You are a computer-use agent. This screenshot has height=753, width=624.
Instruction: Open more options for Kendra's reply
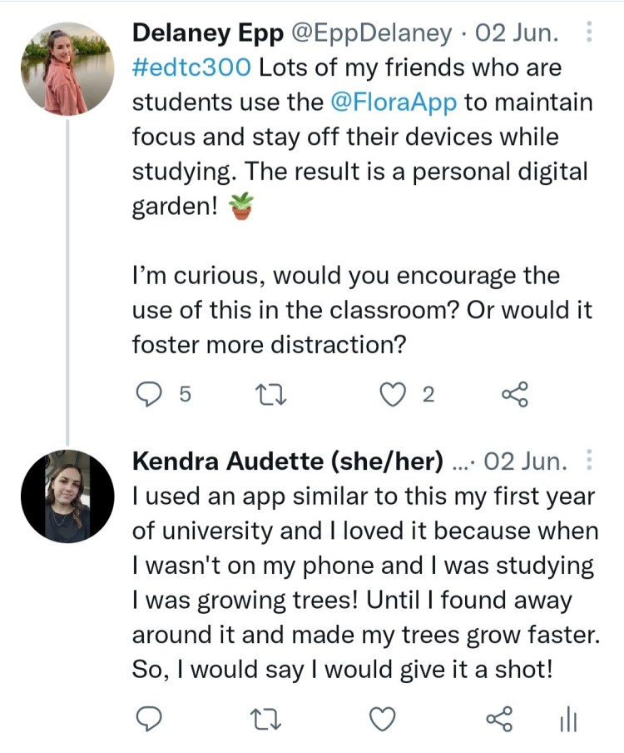[x=589, y=460]
